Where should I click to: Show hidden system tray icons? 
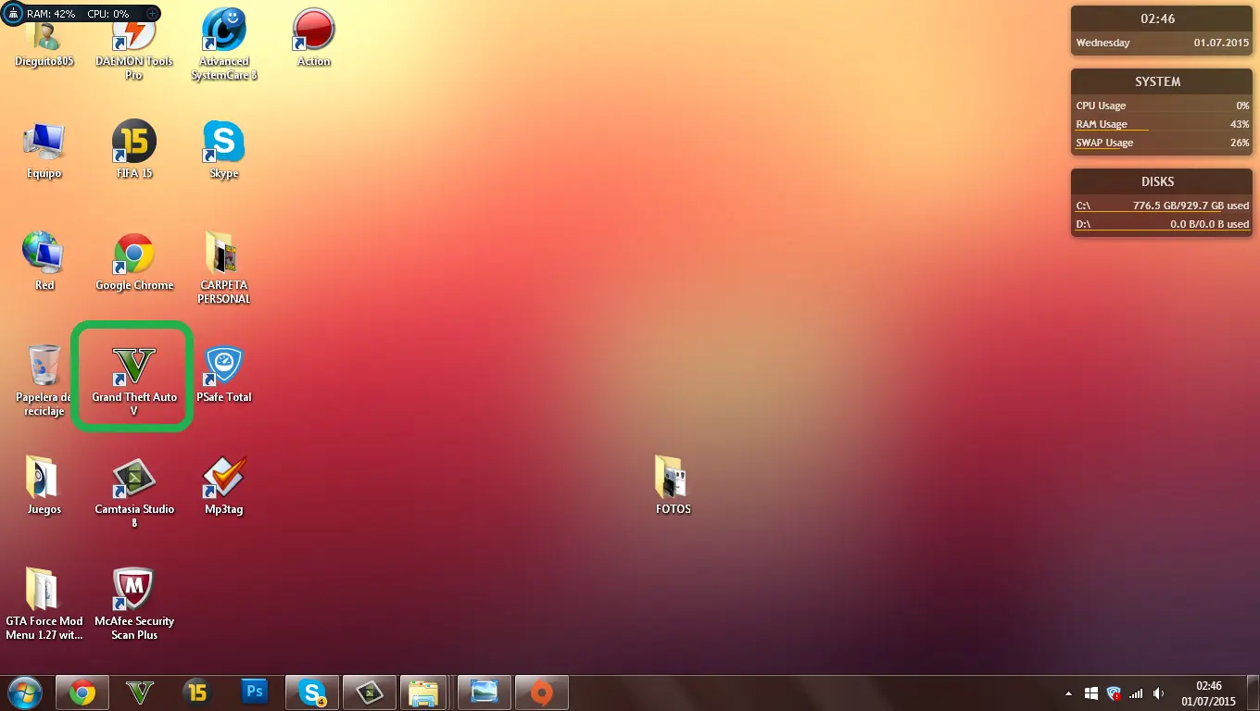(1070, 693)
